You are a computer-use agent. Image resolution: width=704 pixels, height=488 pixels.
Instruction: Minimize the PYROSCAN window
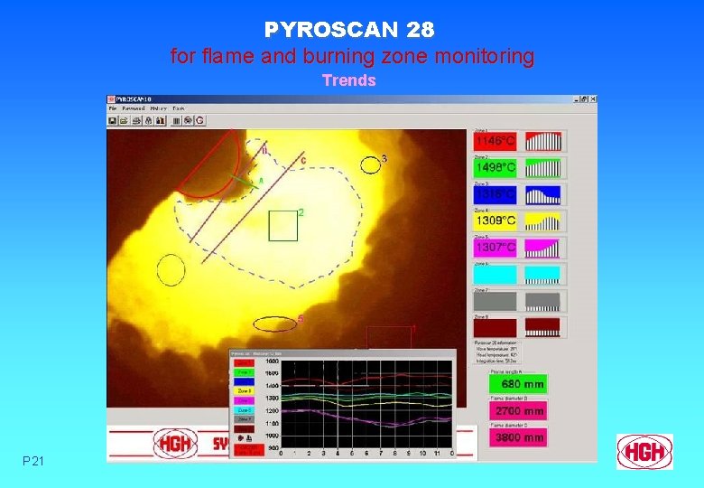(577, 99)
